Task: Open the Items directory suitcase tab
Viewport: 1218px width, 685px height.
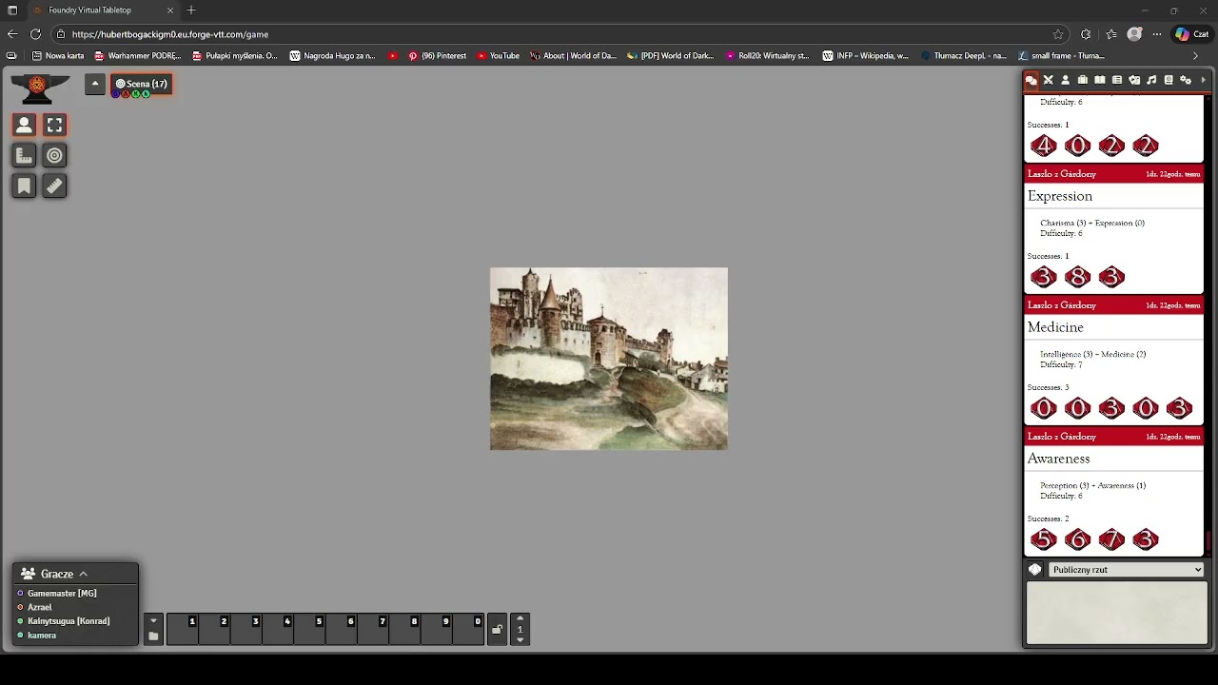Action: (1083, 80)
